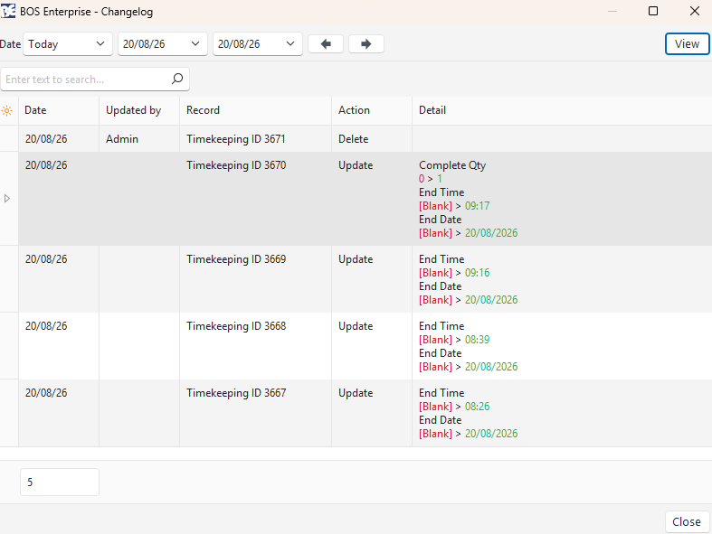The width and height of the screenshot is (712, 534).
Task: Sort by the Action column header
Action: pyautogui.click(x=372, y=110)
